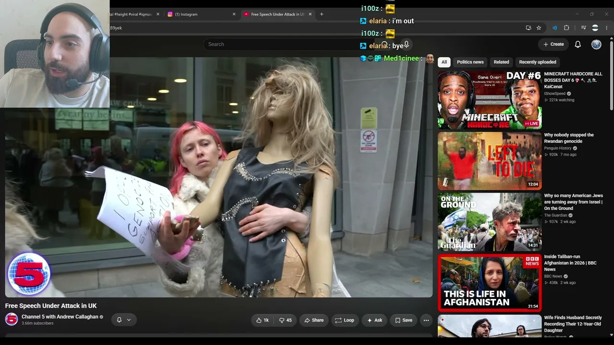Close the Free Speech Under Attack tab

pyautogui.click(x=310, y=14)
